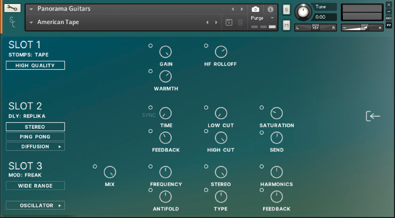Click DLY: REPLIKA effect label

[27, 116]
